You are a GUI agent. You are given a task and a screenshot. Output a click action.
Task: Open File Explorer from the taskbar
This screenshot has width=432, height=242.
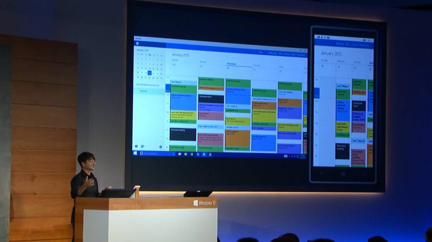pyautogui.click(x=186, y=154)
